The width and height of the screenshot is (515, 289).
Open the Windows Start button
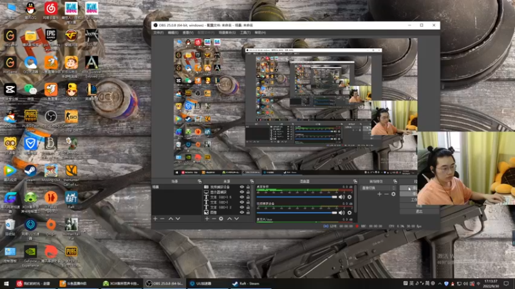pos(6,284)
